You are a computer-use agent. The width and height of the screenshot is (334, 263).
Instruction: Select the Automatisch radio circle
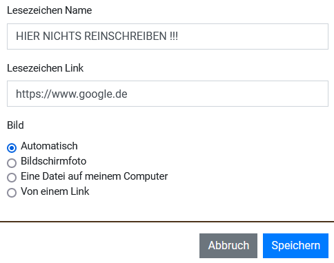point(12,148)
